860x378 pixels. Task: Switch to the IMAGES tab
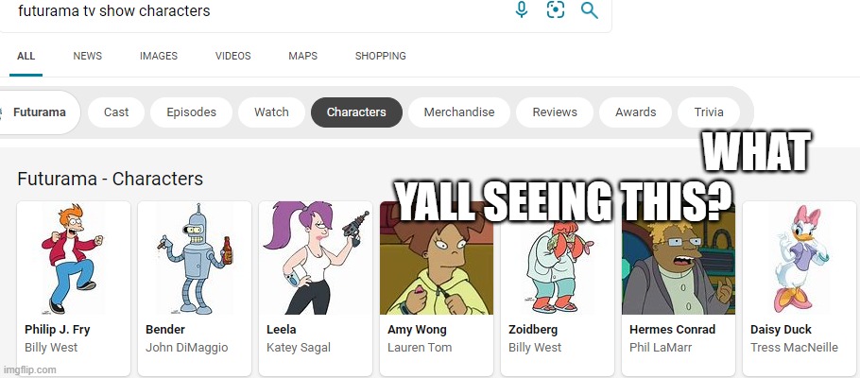[x=159, y=56]
